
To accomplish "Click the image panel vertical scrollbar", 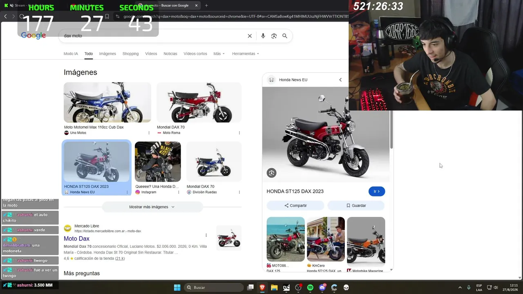I will (x=391, y=130).
